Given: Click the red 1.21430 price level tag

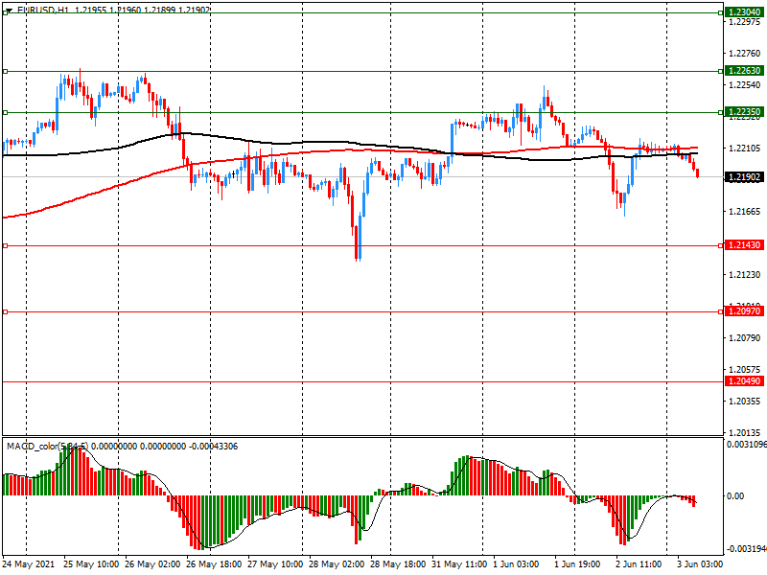Looking at the screenshot, I should (743, 246).
